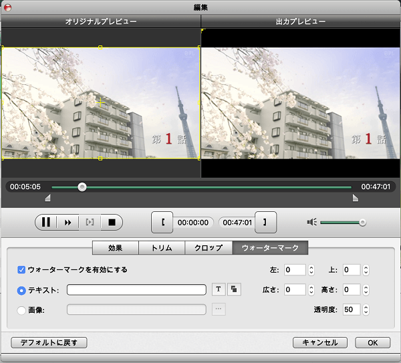The width and height of the screenshot is (401, 363).
Task: Click the right trim marker under the timeline
Action: pos(356,198)
